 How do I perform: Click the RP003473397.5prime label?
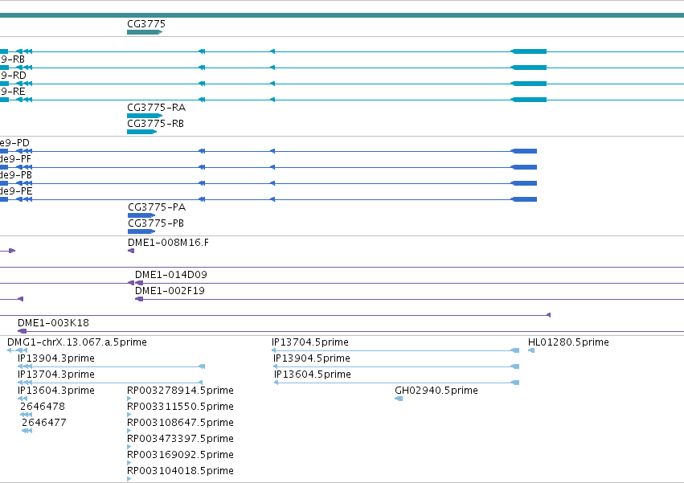click(180, 439)
